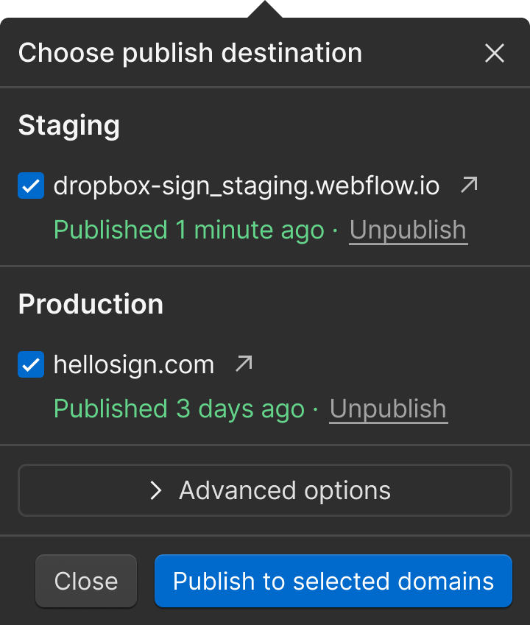Click the popover pointer arrow at top
This screenshot has width=530, height=625.
[x=266, y=10]
